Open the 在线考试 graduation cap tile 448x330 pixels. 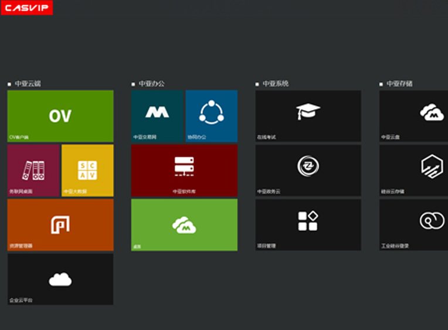(308, 116)
